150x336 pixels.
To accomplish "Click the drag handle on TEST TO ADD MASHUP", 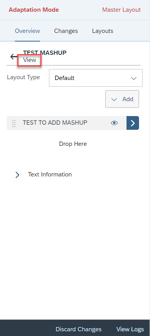I will (x=14, y=124).
